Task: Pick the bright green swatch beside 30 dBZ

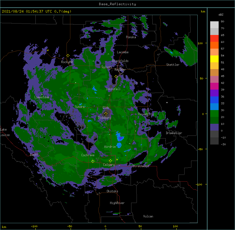Action: click(214, 114)
